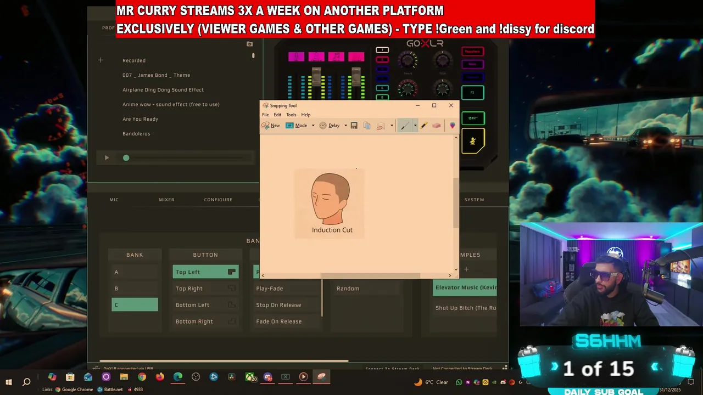Select Airplane Ding Dong Sound Effect file

coord(163,90)
